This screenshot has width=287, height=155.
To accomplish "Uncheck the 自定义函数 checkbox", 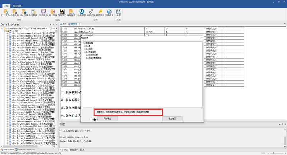I will tap(88, 55).
